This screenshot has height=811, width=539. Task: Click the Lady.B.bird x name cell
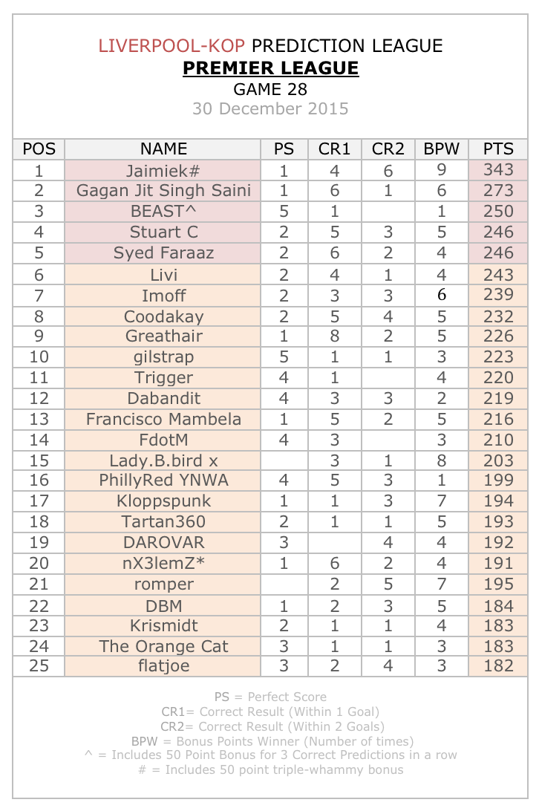(x=163, y=460)
